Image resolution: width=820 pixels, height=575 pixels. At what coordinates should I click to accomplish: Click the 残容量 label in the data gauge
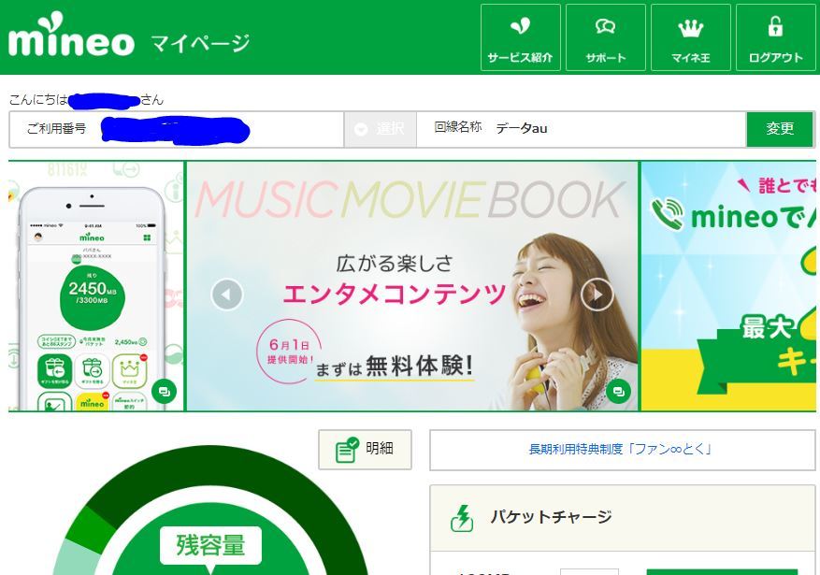click(x=210, y=545)
